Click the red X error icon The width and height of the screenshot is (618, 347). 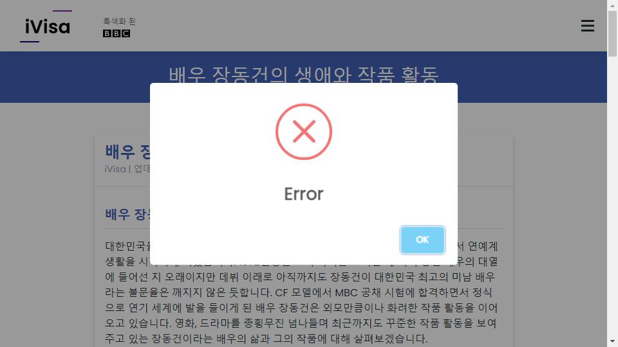303,131
